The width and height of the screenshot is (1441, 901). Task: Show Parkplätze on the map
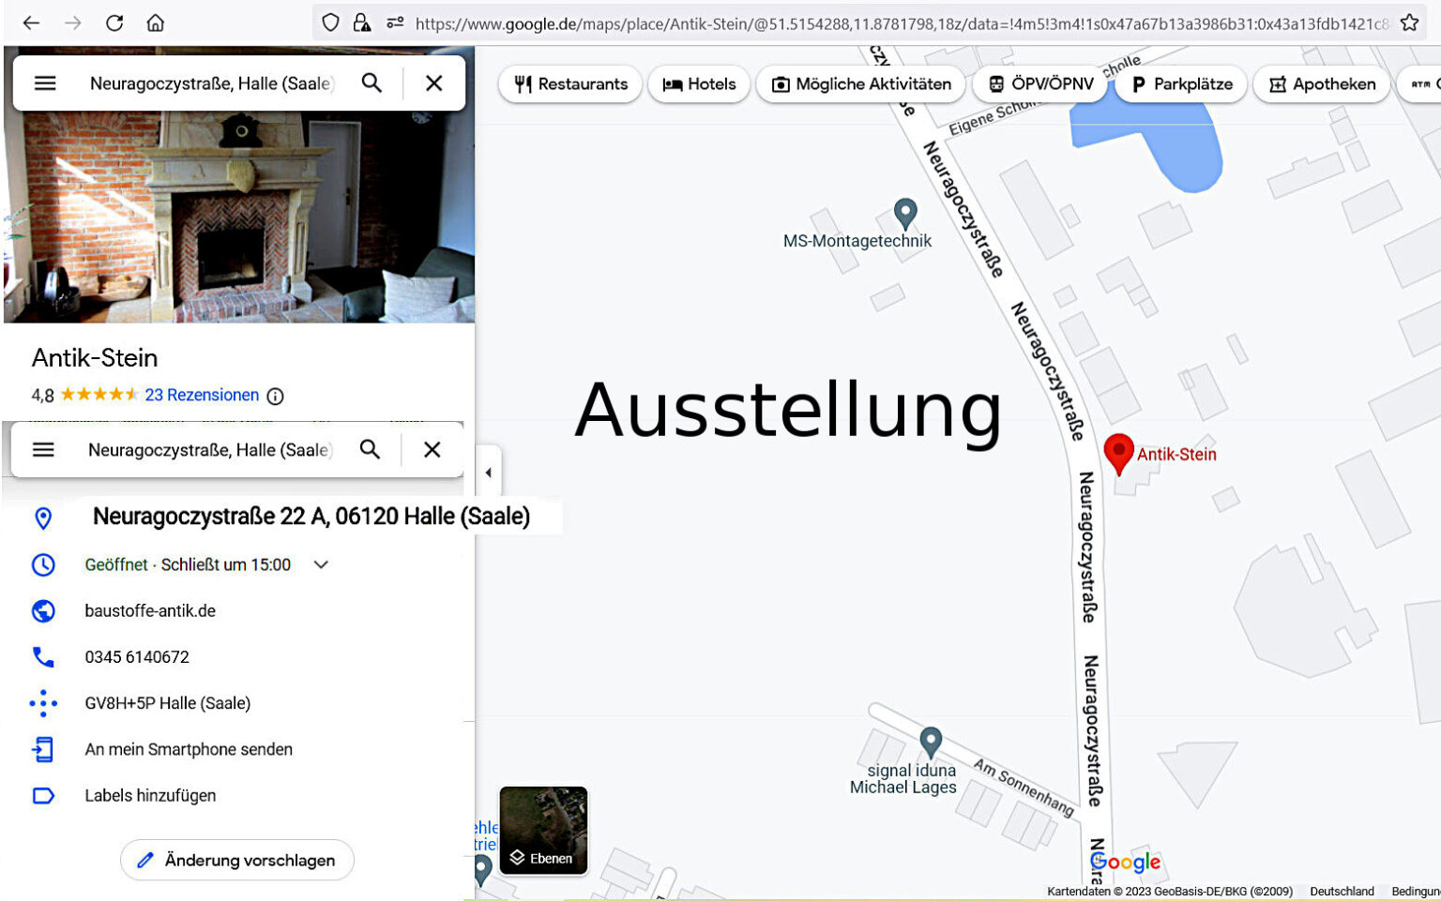(1181, 84)
